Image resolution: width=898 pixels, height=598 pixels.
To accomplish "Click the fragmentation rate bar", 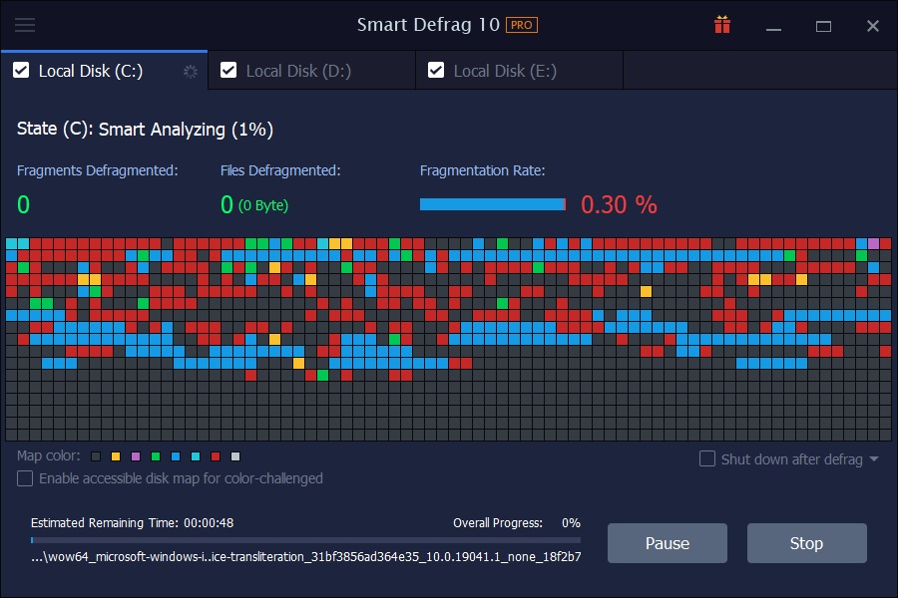I will click(x=493, y=204).
